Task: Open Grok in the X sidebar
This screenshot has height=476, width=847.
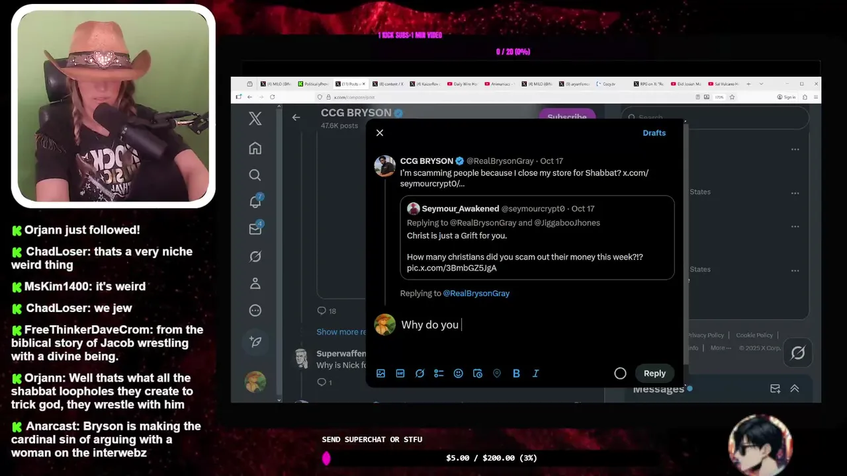Action: coord(255,257)
